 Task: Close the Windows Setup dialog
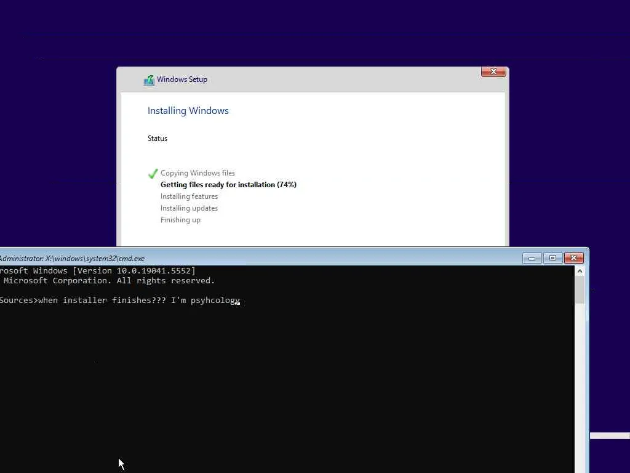coord(493,71)
